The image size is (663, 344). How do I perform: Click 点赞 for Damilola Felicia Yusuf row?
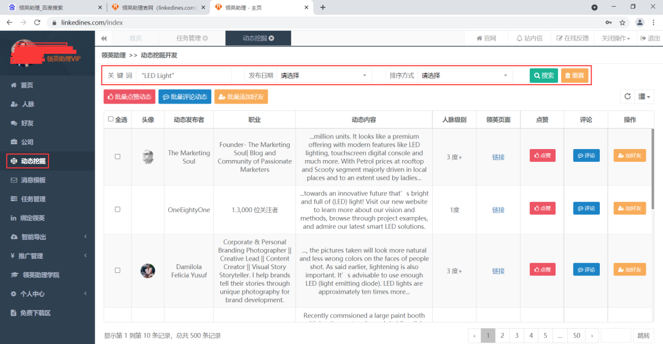tap(543, 270)
